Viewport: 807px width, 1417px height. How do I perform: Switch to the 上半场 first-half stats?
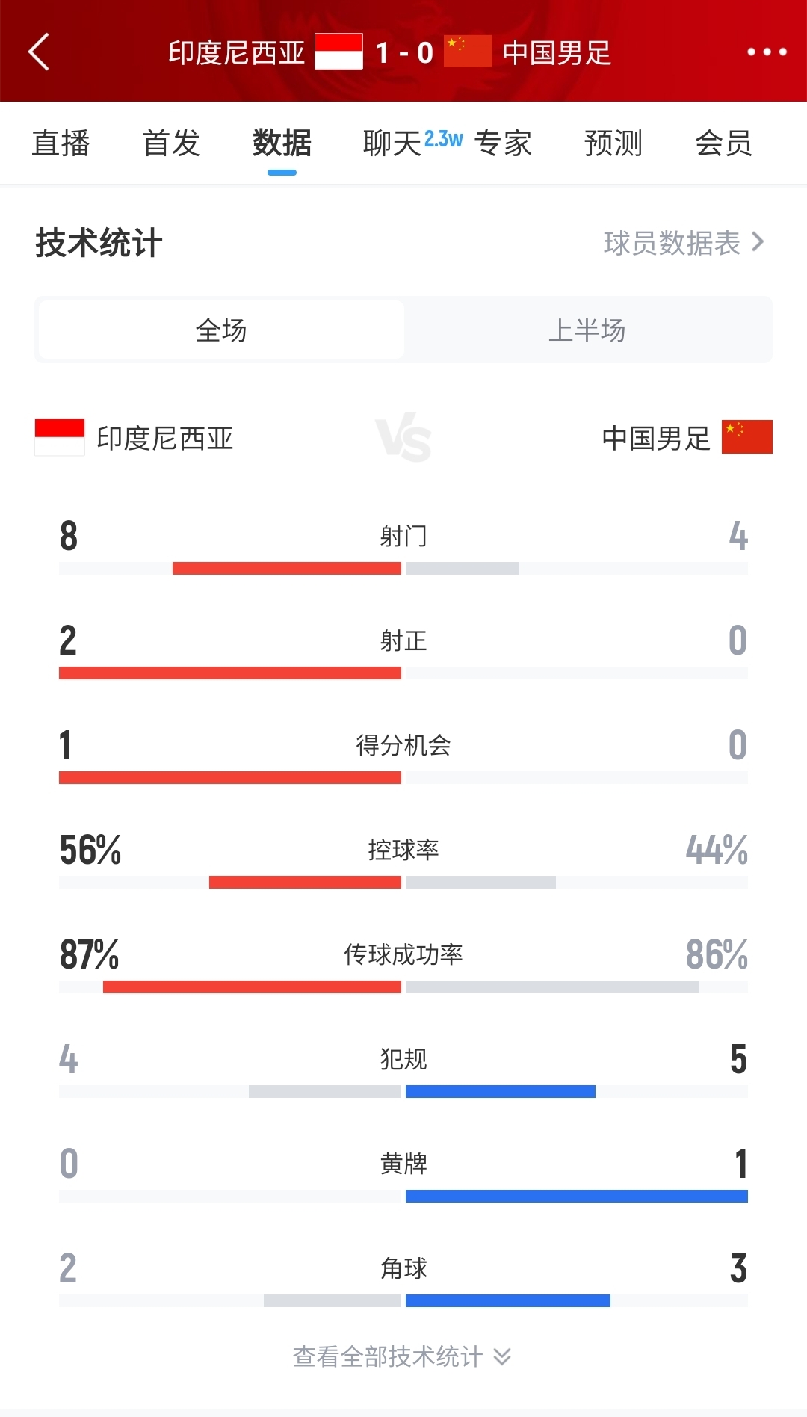pos(587,330)
